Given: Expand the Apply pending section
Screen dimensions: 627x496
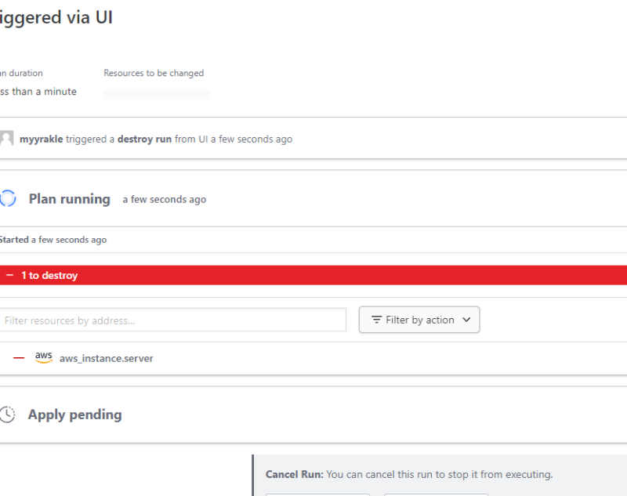Looking at the screenshot, I should click(75, 415).
